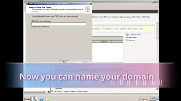Click the Go to Event Viewer link
The image size is (181, 101).
135,35
